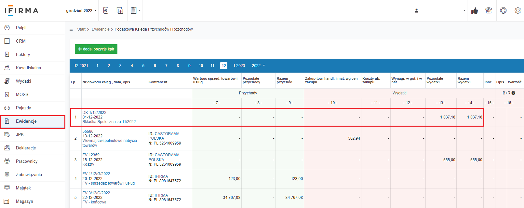Click the MOSS icon in sidebar
The width and height of the screenshot is (524, 208).
[7, 94]
